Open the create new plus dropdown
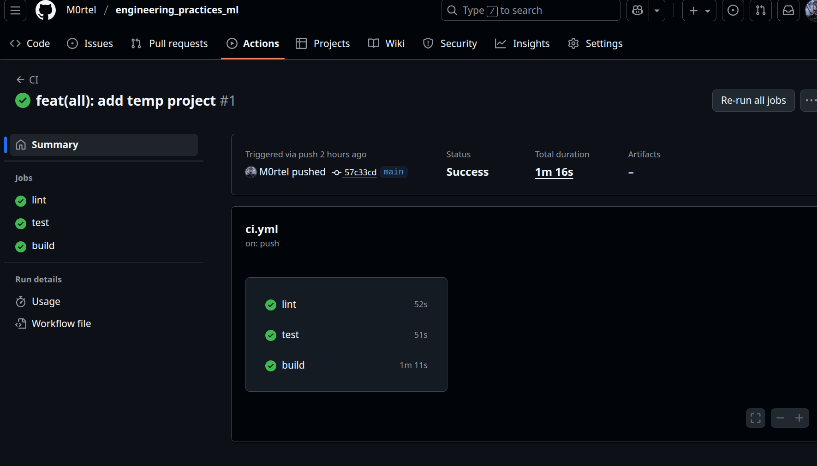 click(x=699, y=10)
